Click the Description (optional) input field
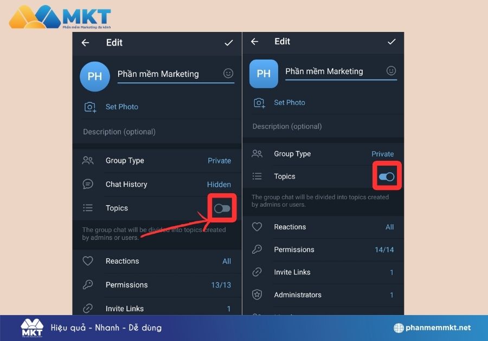The height and width of the screenshot is (341, 488). pyautogui.click(x=119, y=132)
